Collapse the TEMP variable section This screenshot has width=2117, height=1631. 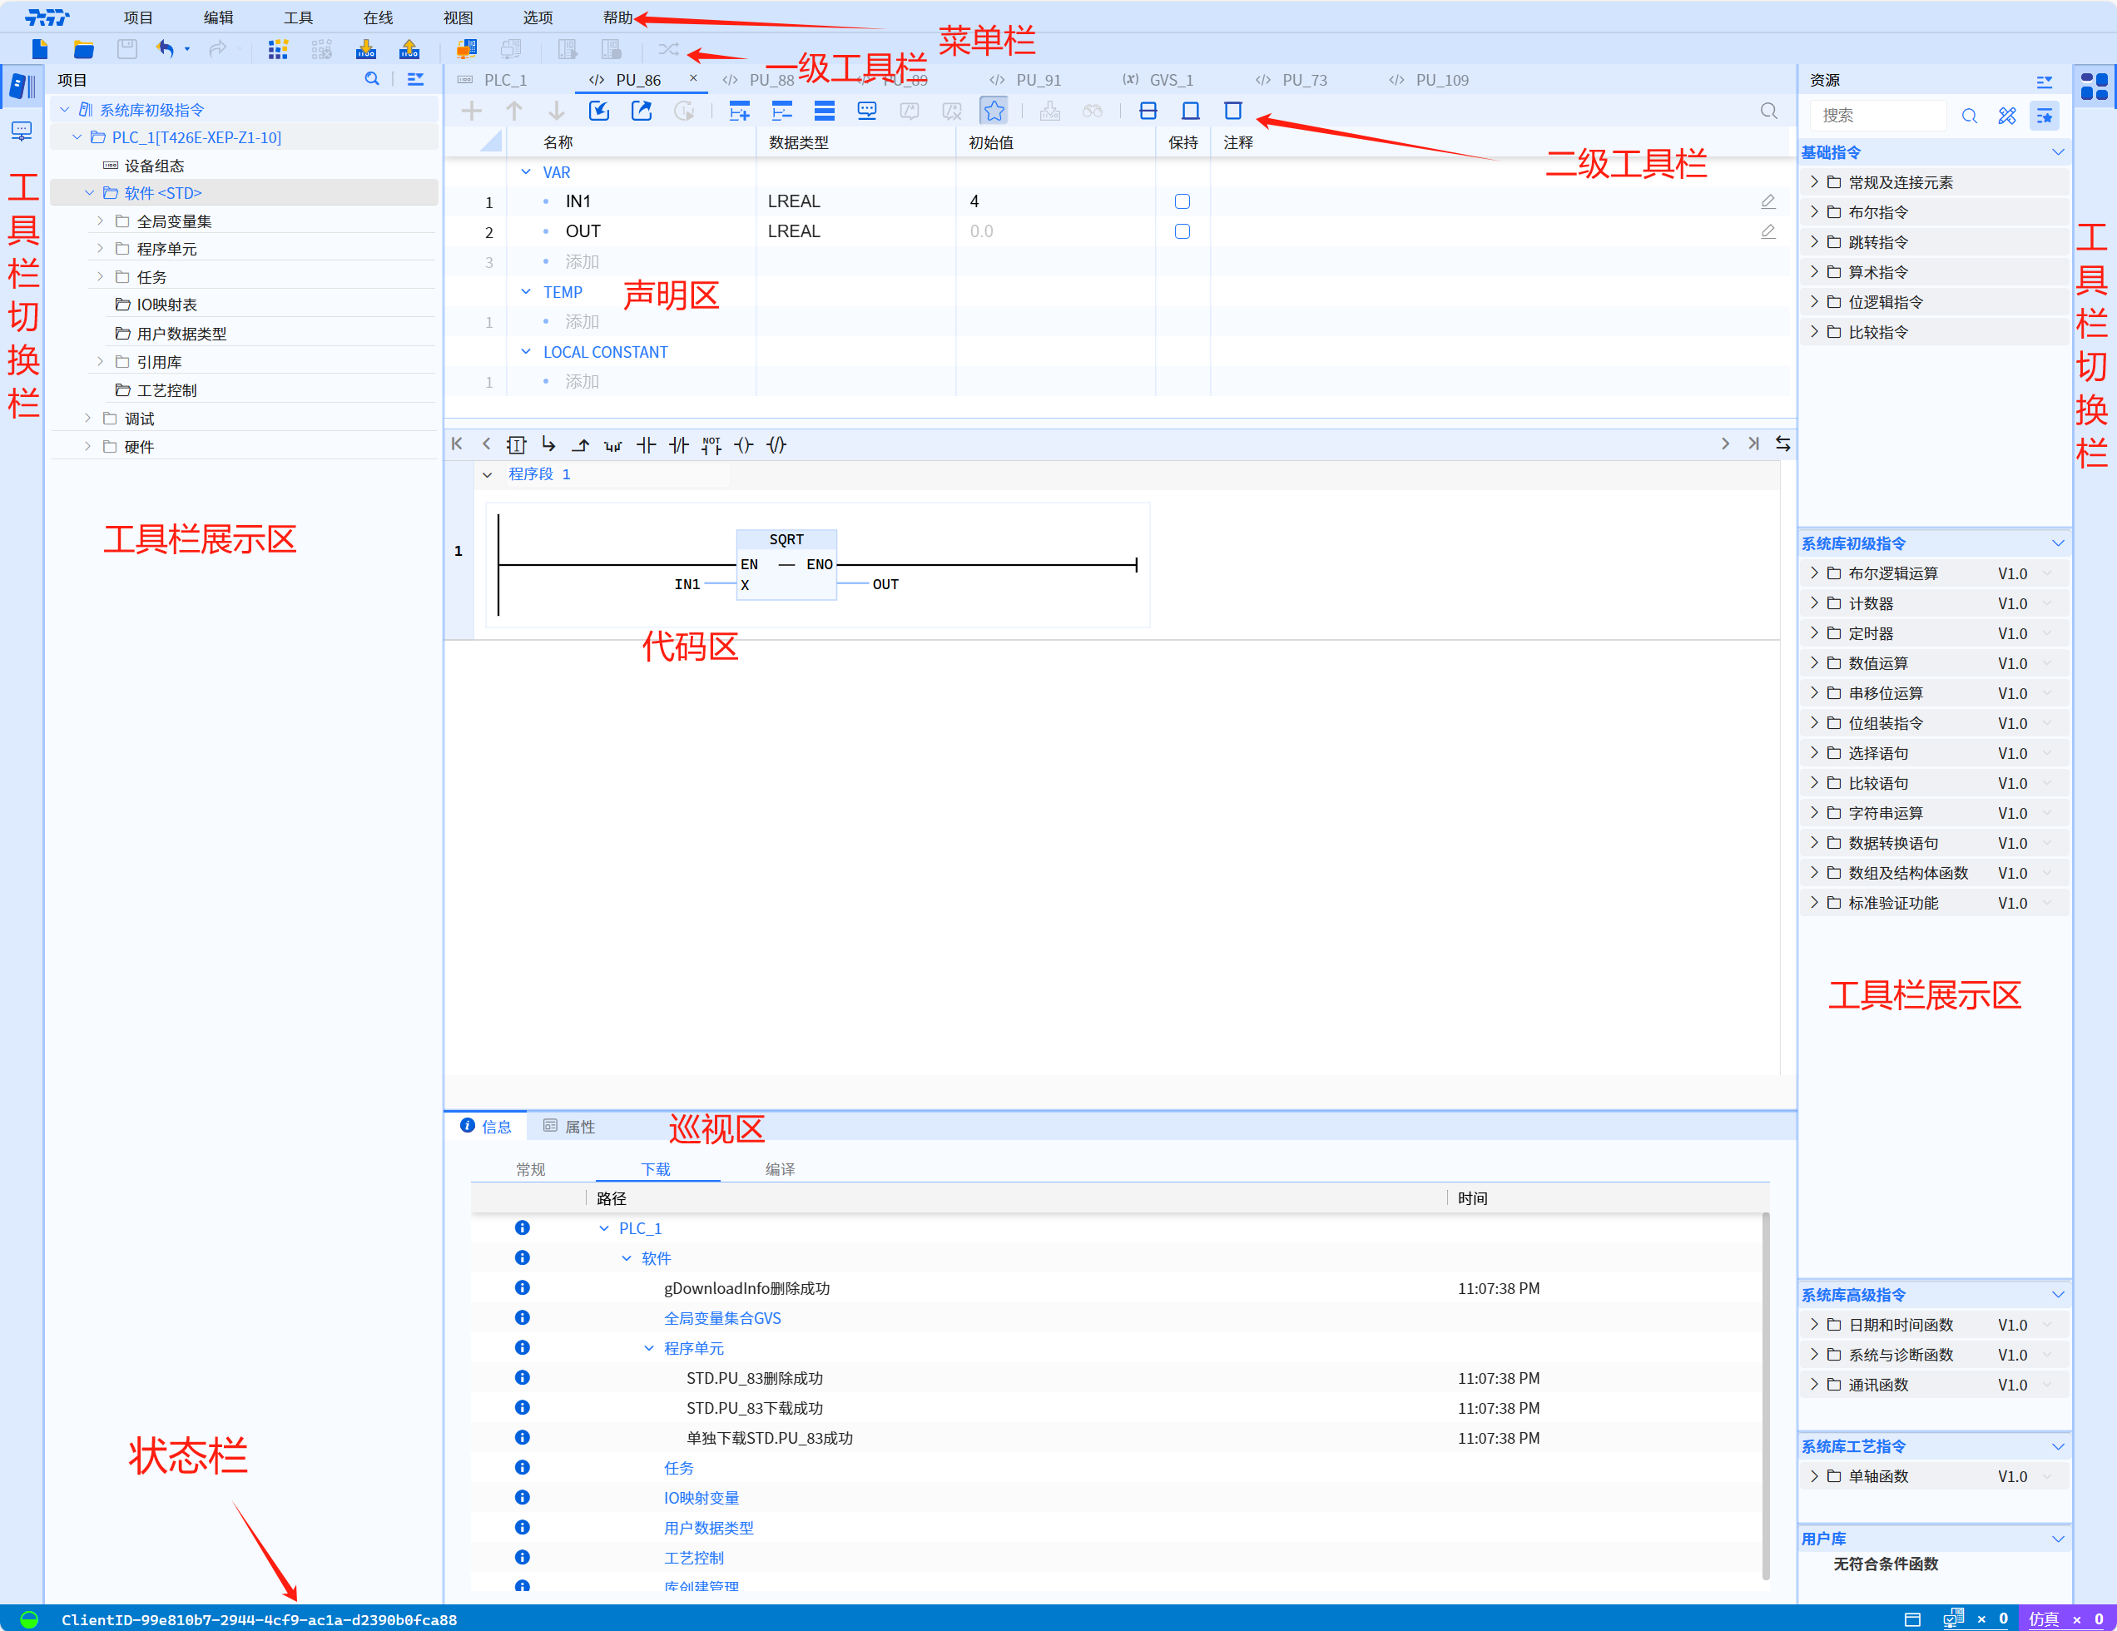click(x=525, y=292)
